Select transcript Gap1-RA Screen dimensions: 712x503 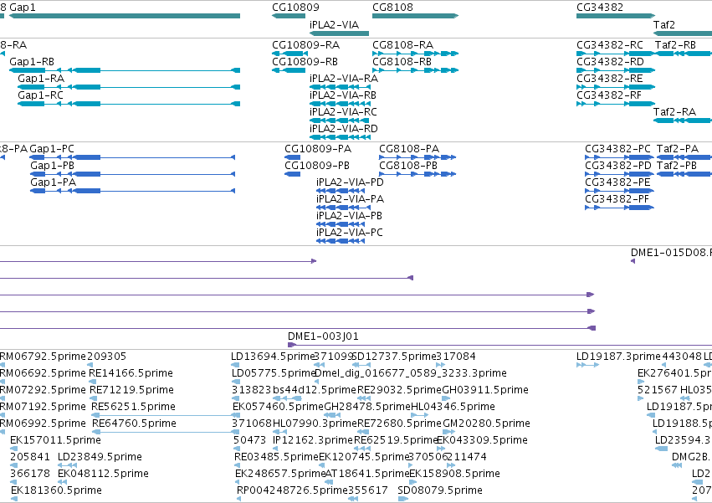click(x=129, y=87)
